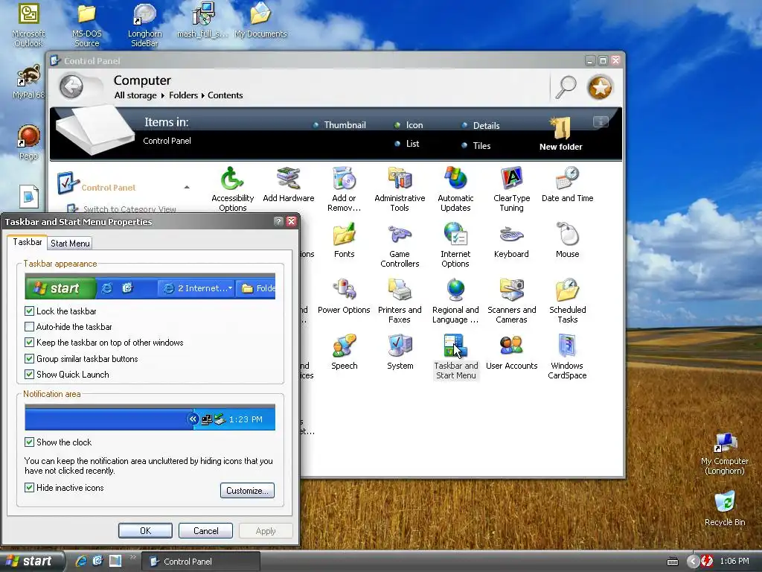Click the back arrow in Control Panel
This screenshot has height=572, width=762.
click(x=71, y=87)
